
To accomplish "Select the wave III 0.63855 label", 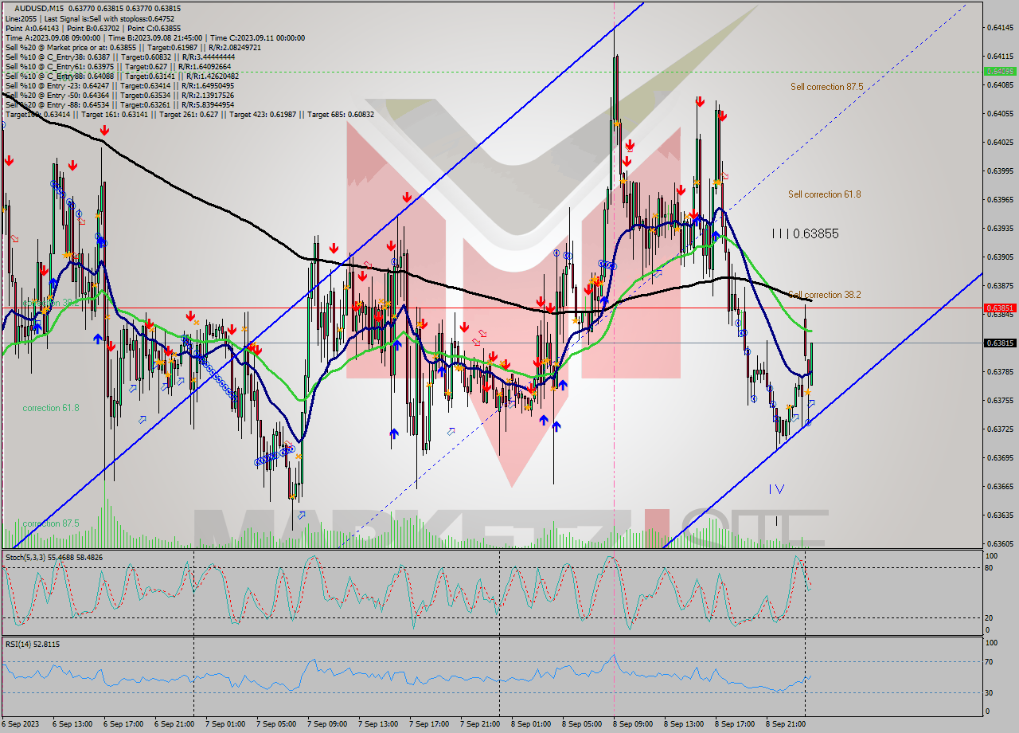I will (805, 233).
